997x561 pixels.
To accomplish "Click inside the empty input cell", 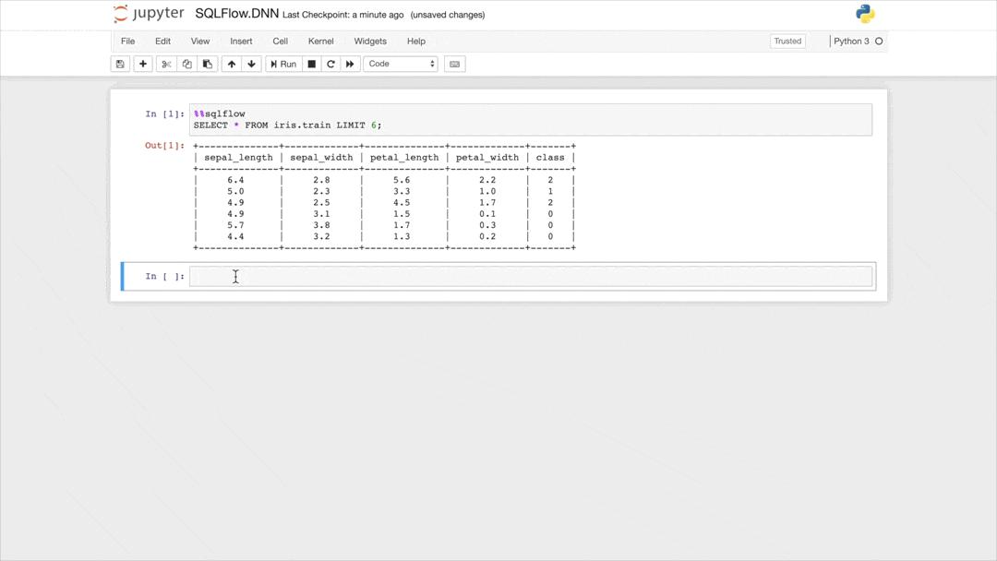I will click(462, 276).
